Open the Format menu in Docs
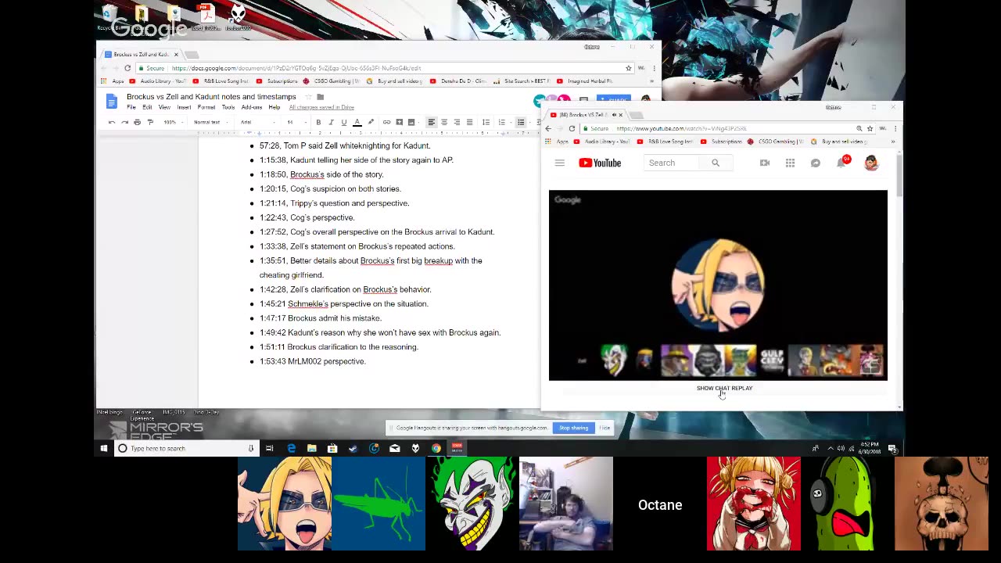 point(206,107)
